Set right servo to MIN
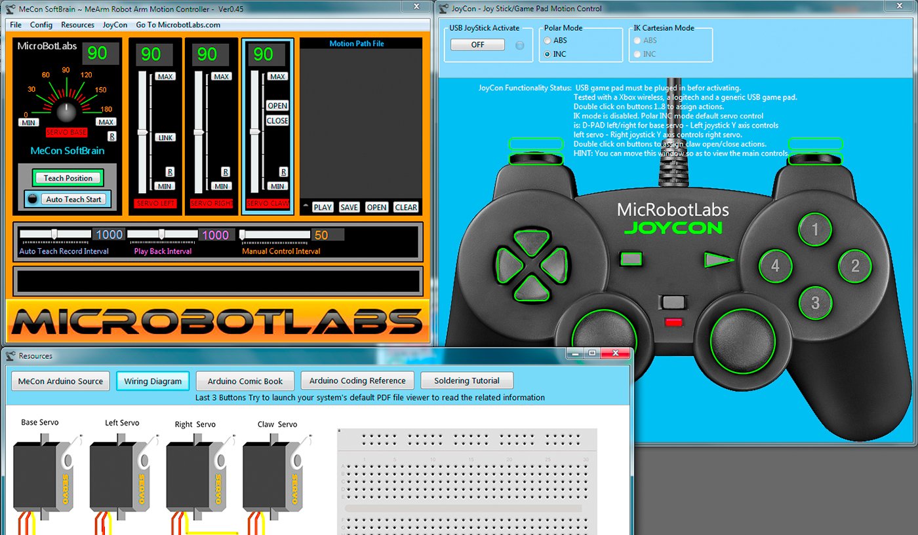This screenshot has width=918, height=535. click(222, 187)
